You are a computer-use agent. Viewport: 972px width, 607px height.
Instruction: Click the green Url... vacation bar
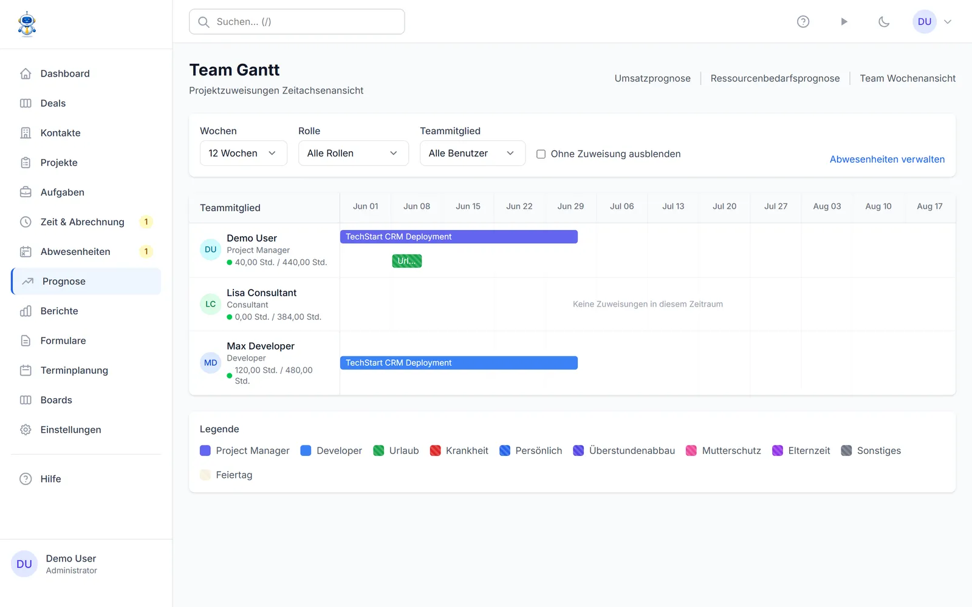407,261
